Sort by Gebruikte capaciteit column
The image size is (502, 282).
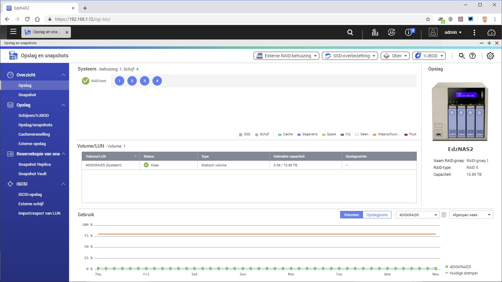coord(306,156)
